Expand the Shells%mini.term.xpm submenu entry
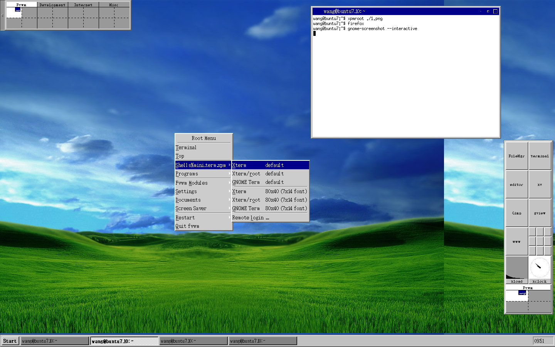The width and height of the screenshot is (555, 347). [x=203, y=165]
